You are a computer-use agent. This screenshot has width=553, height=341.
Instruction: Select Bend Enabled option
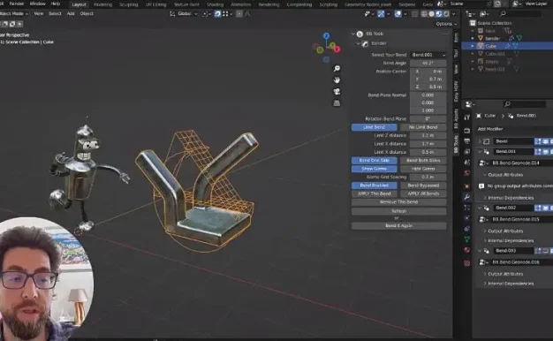tap(375, 186)
